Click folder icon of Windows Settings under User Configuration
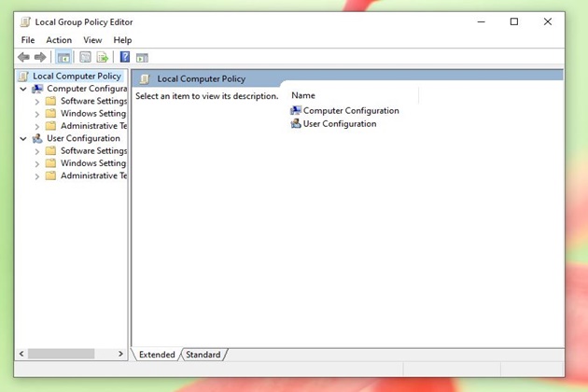 tap(50, 163)
